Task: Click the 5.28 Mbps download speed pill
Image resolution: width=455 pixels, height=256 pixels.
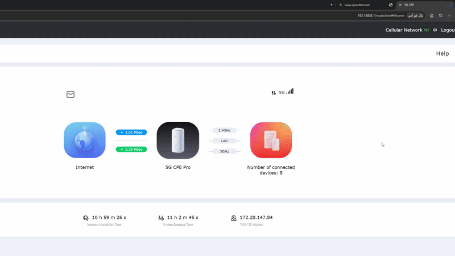Action: 131,150
